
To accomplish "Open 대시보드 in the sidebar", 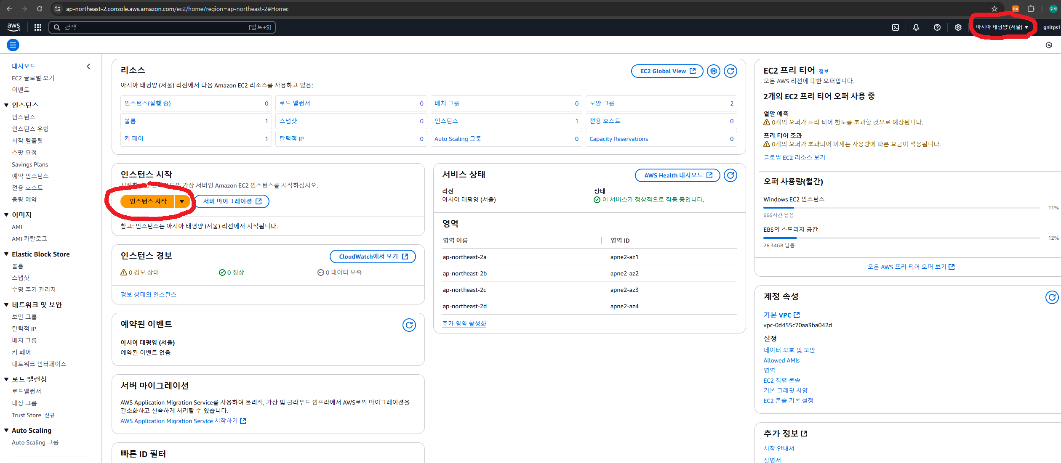I will tap(24, 66).
